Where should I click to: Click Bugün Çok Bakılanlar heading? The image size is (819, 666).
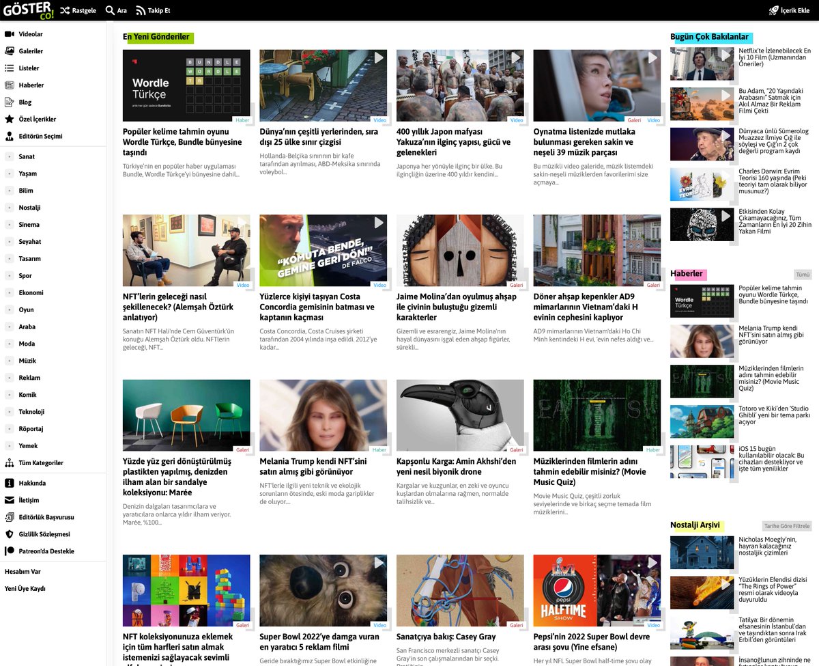pyautogui.click(x=710, y=37)
